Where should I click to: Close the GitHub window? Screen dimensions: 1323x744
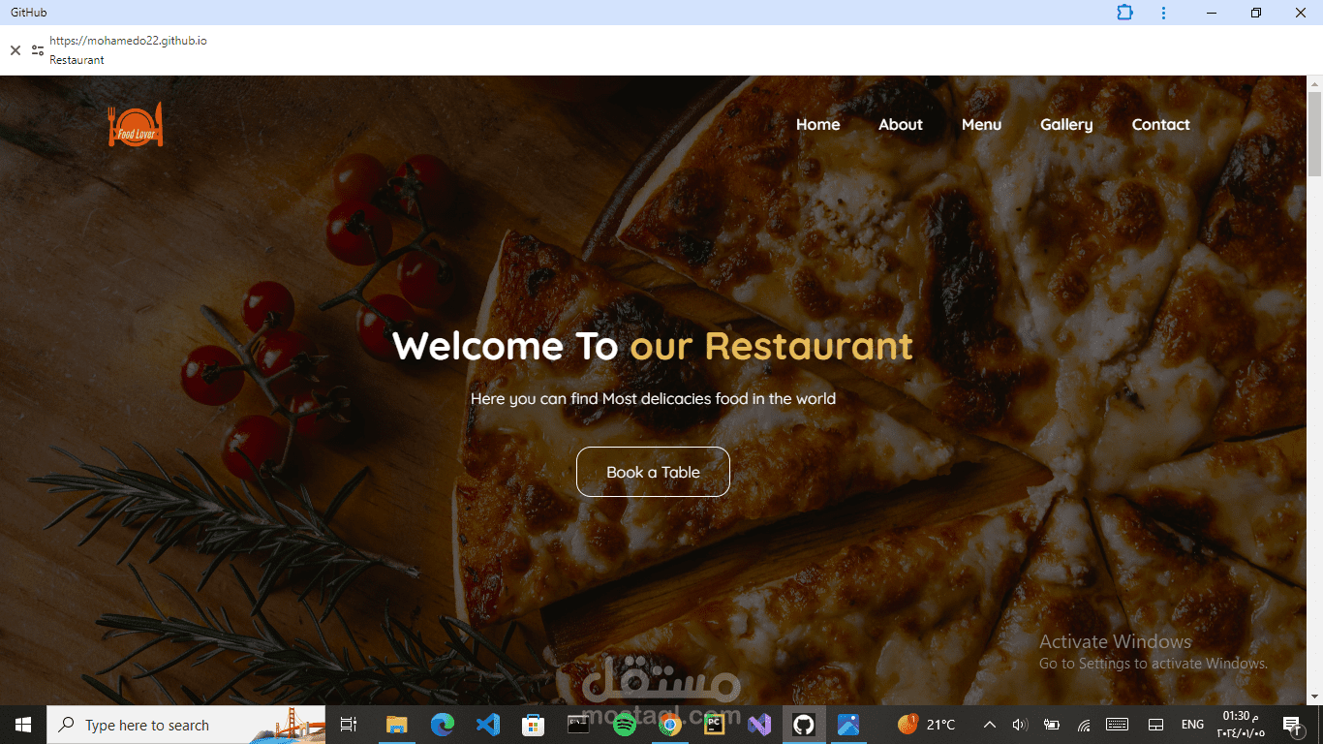pyautogui.click(x=1301, y=13)
